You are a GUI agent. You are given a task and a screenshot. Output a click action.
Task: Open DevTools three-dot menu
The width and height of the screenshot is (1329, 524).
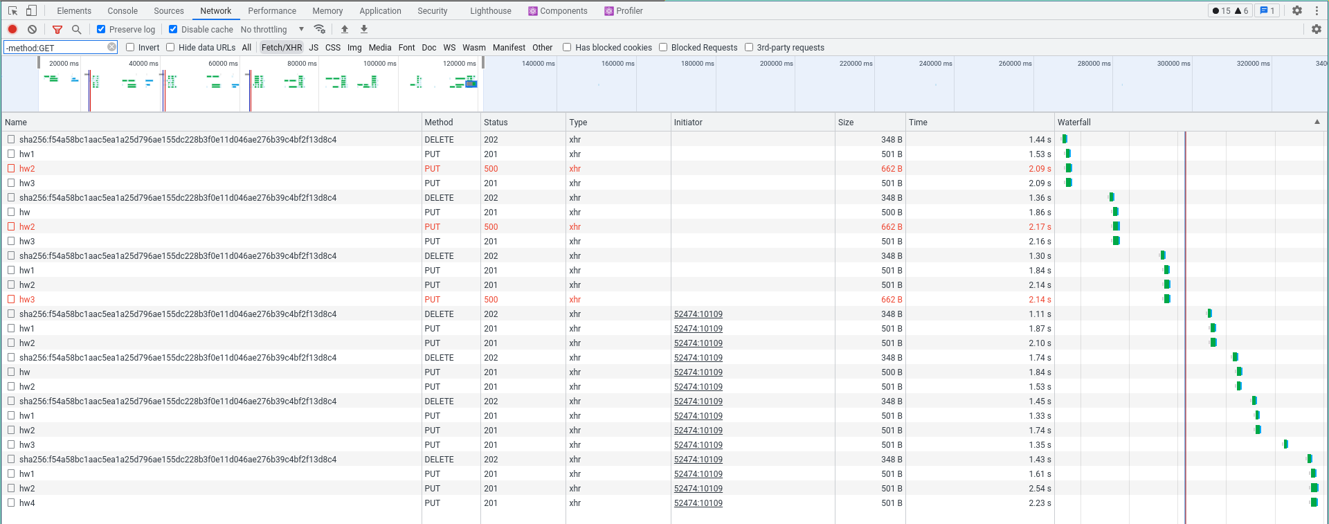(x=1317, y=10)
